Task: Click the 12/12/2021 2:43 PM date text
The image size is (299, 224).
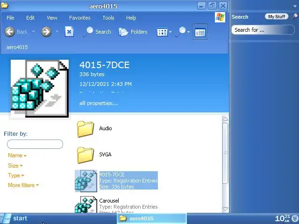Action: coord(106,84)
